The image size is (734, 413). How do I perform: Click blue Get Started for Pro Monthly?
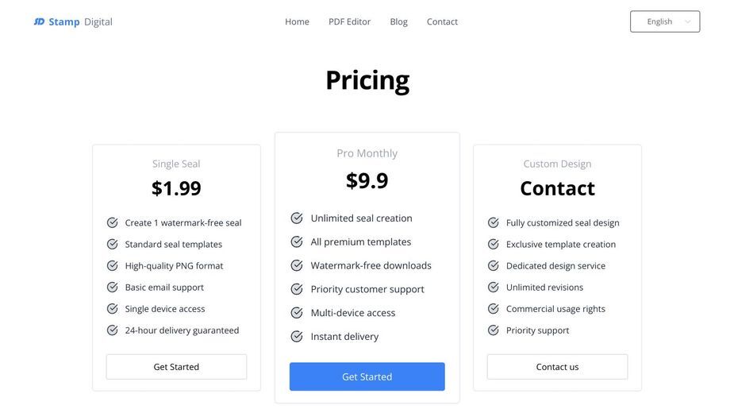(367, 376)
